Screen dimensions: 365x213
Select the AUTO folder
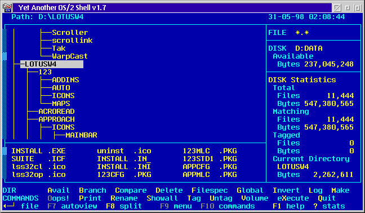tap(61, 88)
